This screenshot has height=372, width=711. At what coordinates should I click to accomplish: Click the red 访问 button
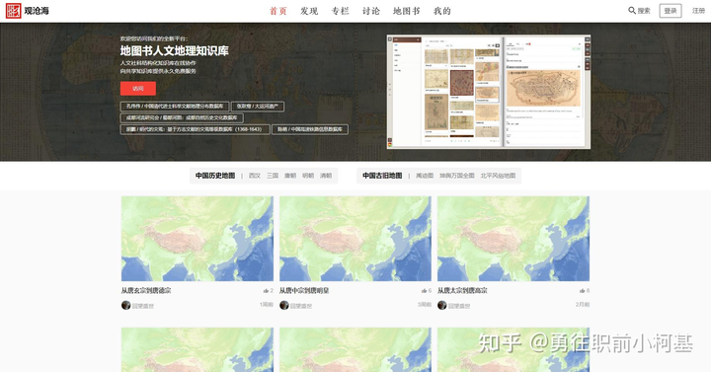pyautogui.click(x=138, y=89)
